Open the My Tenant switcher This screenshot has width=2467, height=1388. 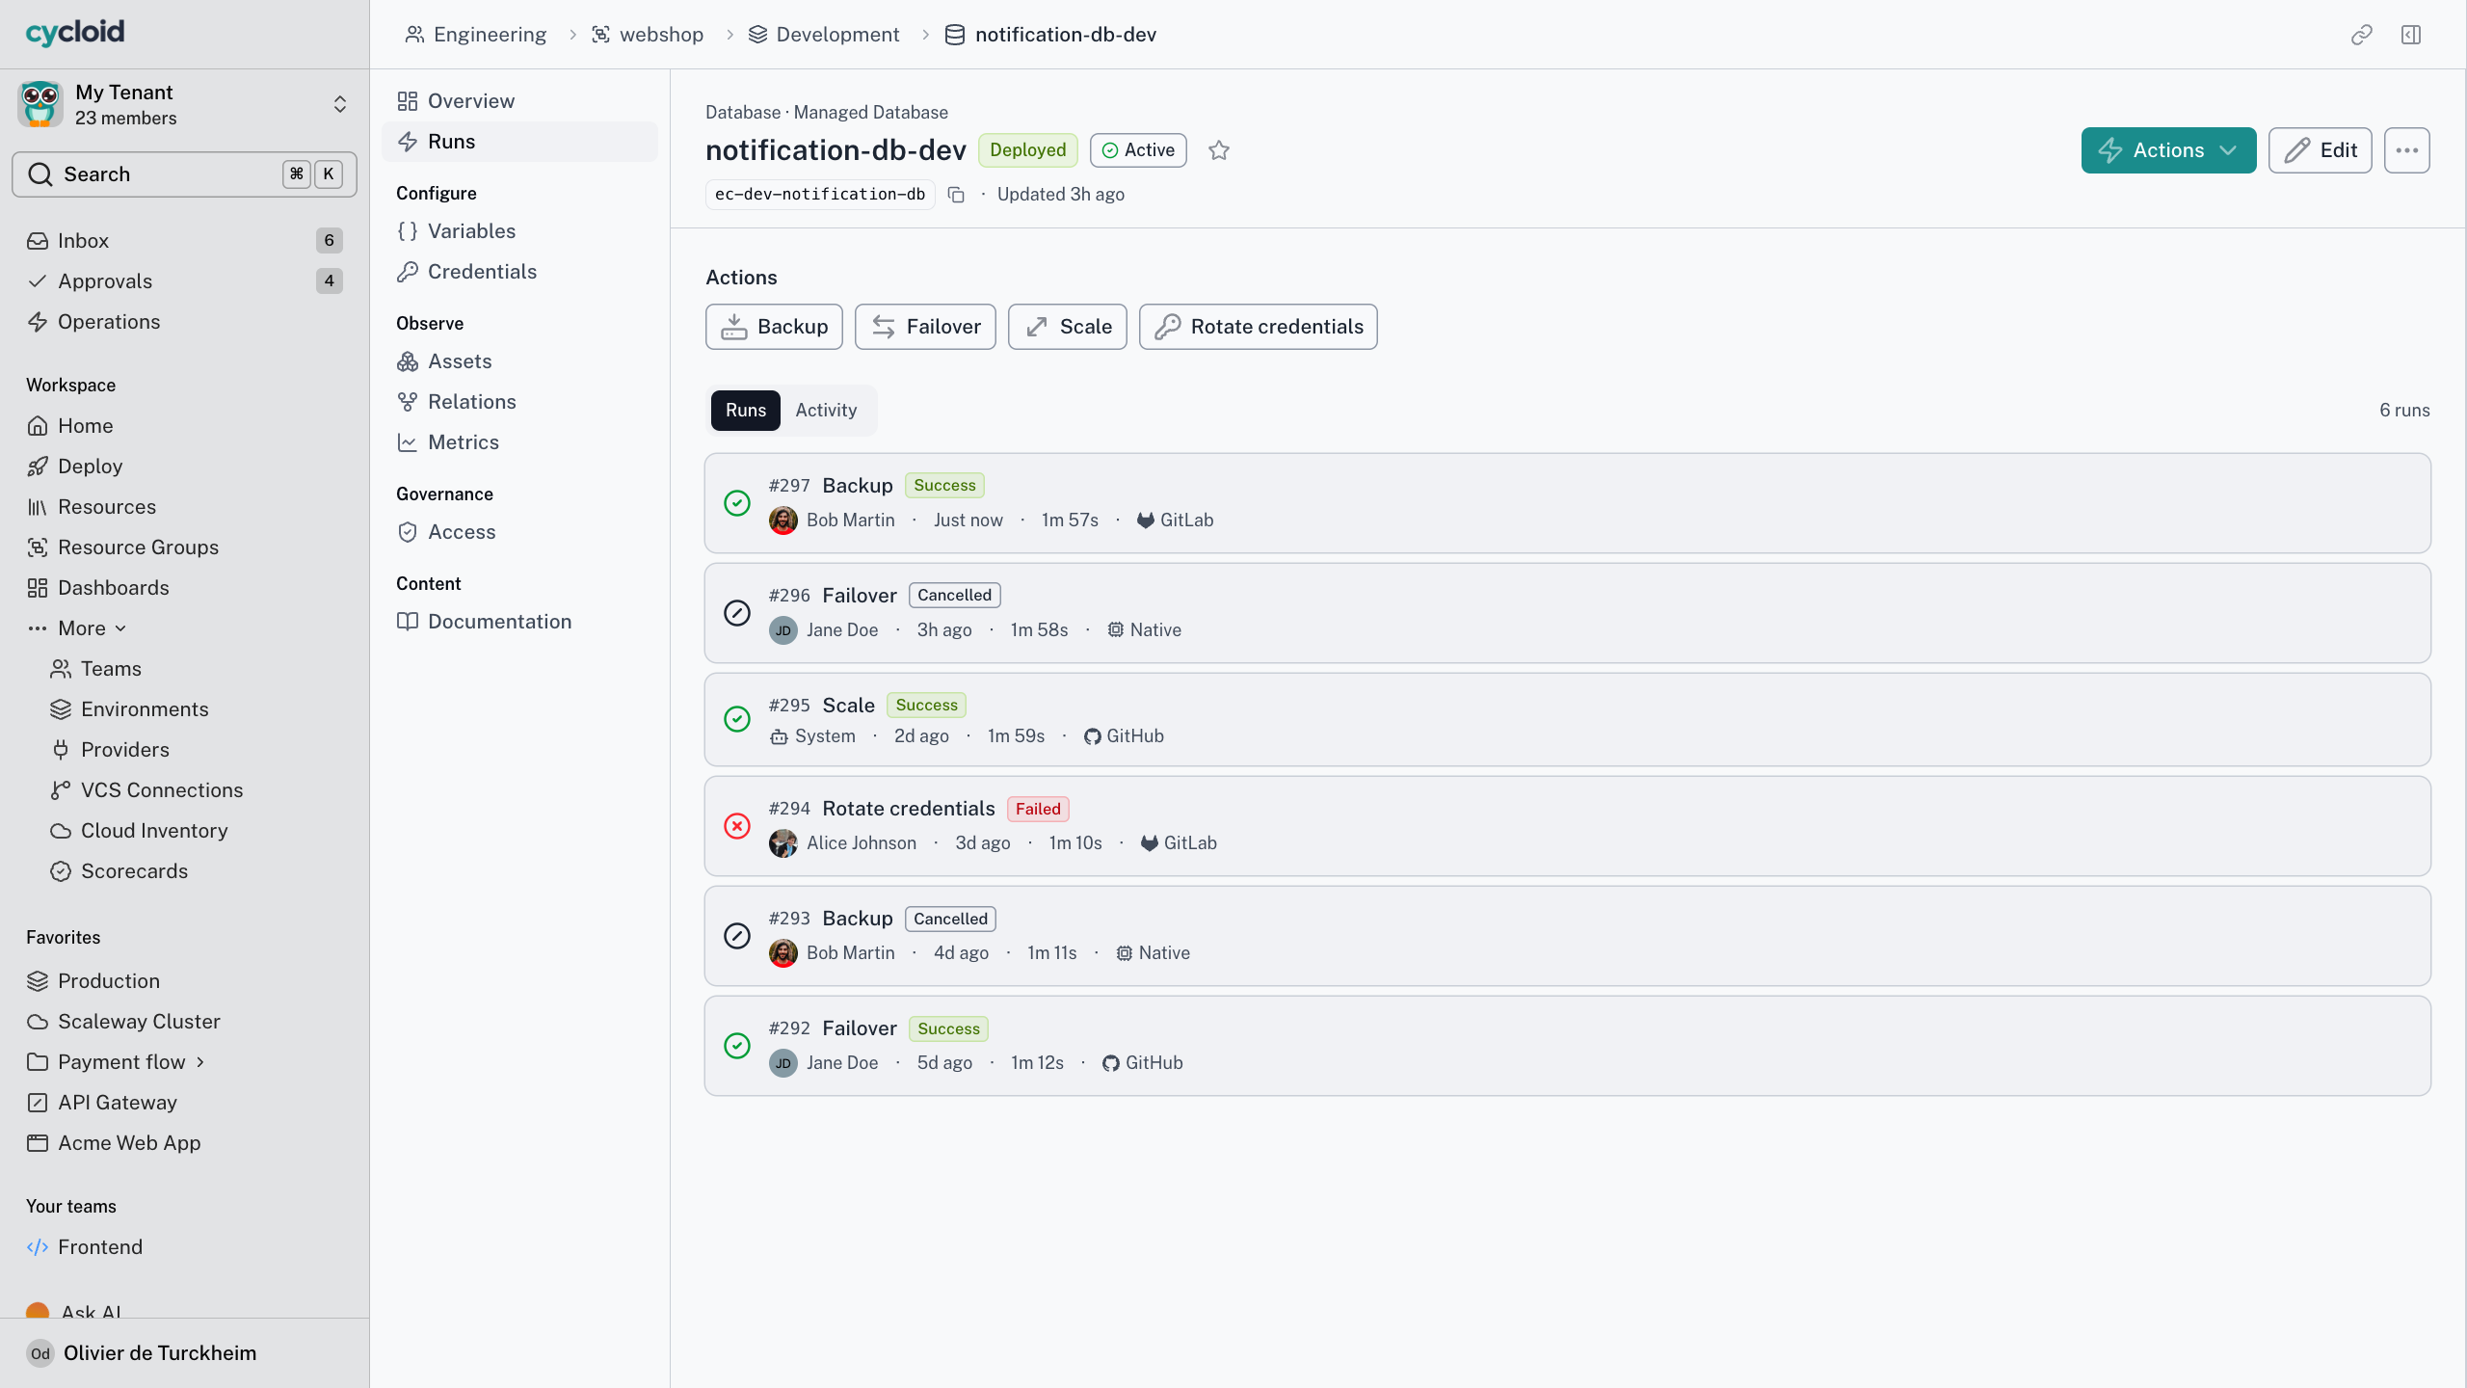[x=184, y=104]
